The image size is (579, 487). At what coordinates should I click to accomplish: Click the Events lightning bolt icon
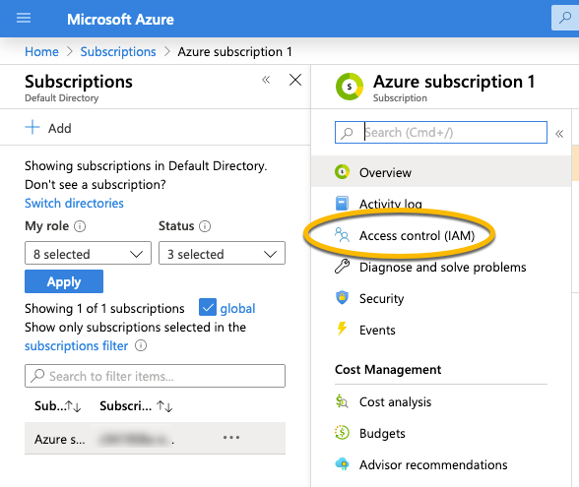[342, 329]
